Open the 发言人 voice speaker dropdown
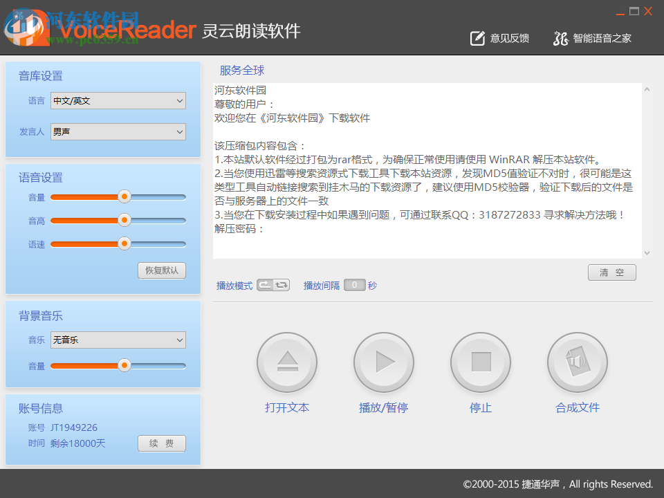 pyautogui.click(x=118, y=131)
